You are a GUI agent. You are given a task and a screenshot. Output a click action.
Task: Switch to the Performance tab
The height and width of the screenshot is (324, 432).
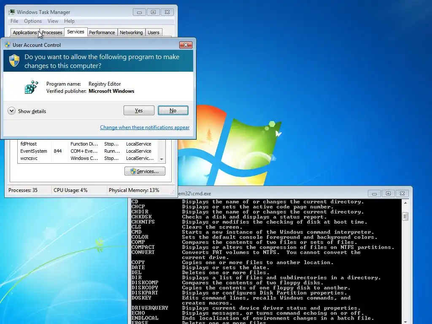point(102,32)
